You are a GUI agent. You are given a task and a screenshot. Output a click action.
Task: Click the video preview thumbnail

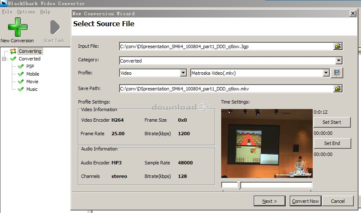(267, 143)
